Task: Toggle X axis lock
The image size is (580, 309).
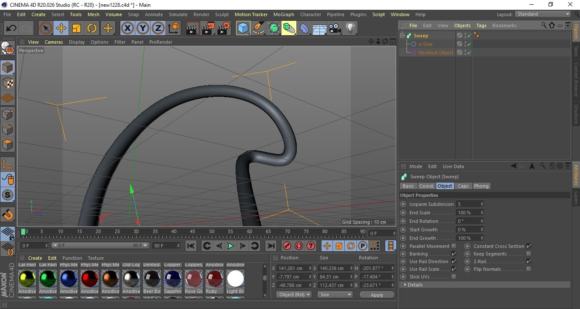Action: point(127,28)
